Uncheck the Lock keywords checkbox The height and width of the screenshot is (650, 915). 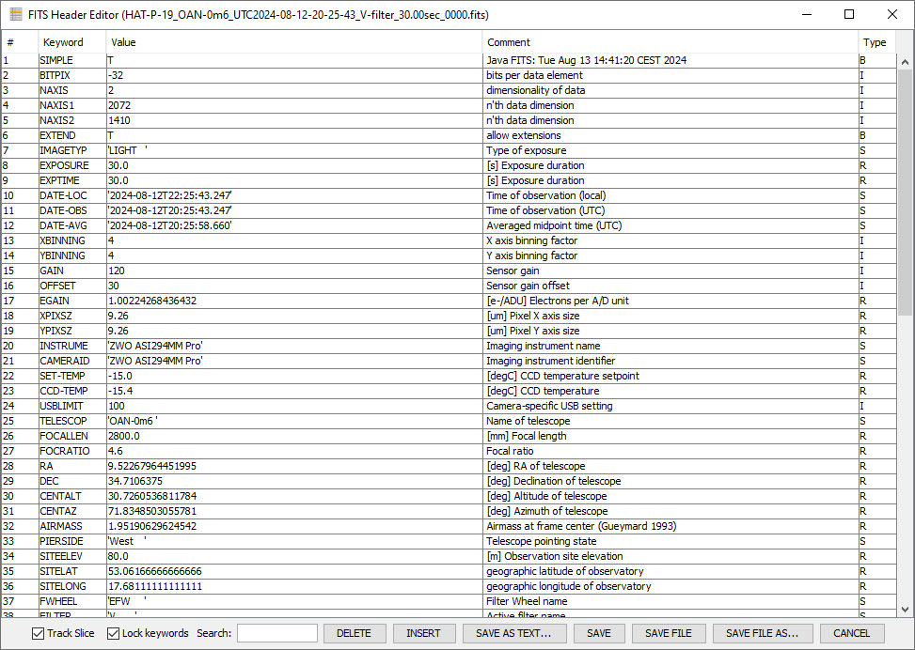click(114, 633)
